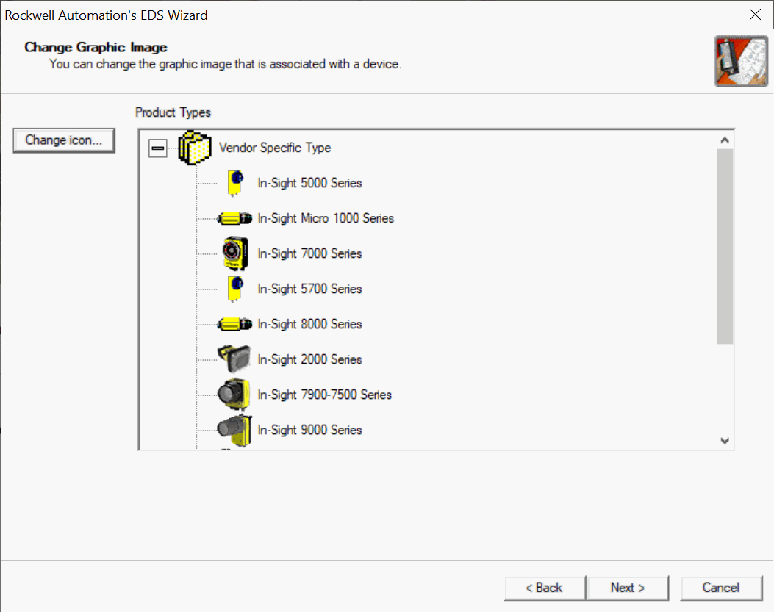Click the In-Sight Micro 1000 Series icon

tap(235, 218)
